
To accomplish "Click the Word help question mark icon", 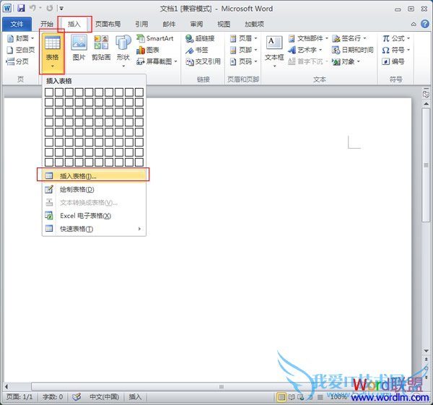I will [425, 24].
